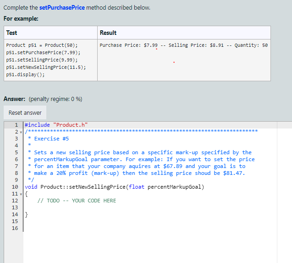Click the p51.setPurchasePrice(7.99); test line
The image size is (292, 263).
click(x=43, y=53)
